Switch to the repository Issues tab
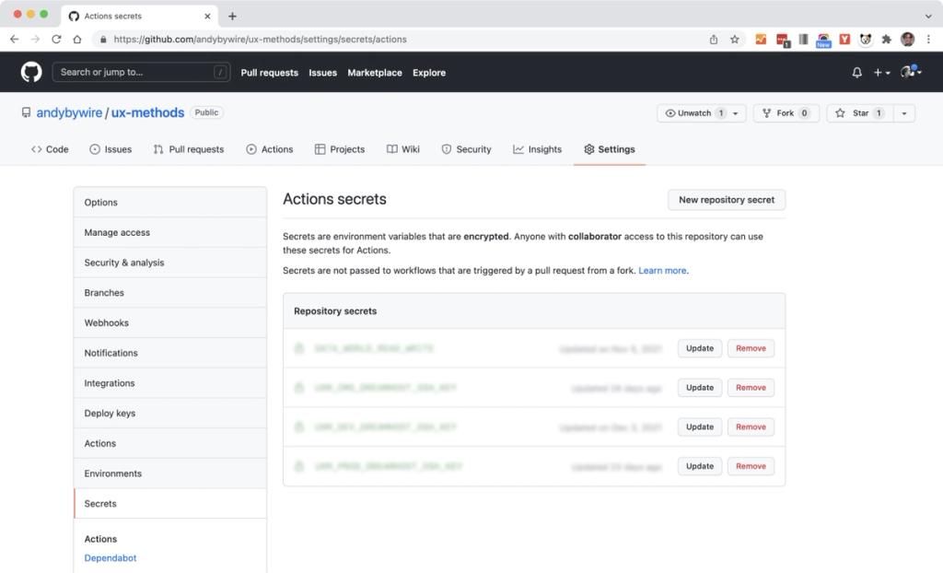Viewport: 943px width, 573px height. click(x=111, y=149)
